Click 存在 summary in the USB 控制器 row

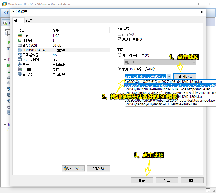pos(55,60)
